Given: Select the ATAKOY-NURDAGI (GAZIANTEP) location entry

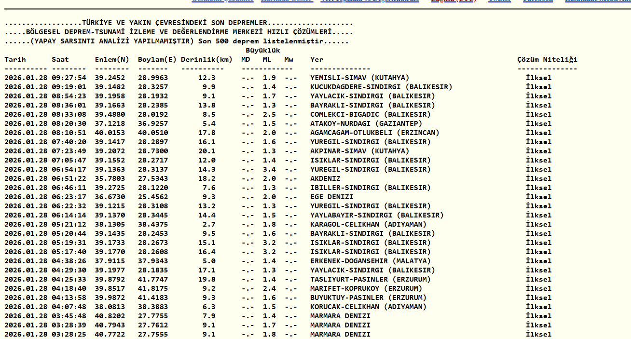Looking at the screenshot, I should pos(366,124).
